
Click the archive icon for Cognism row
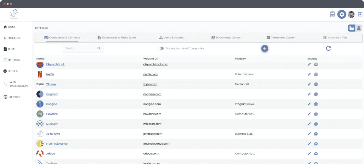[316, 94]
